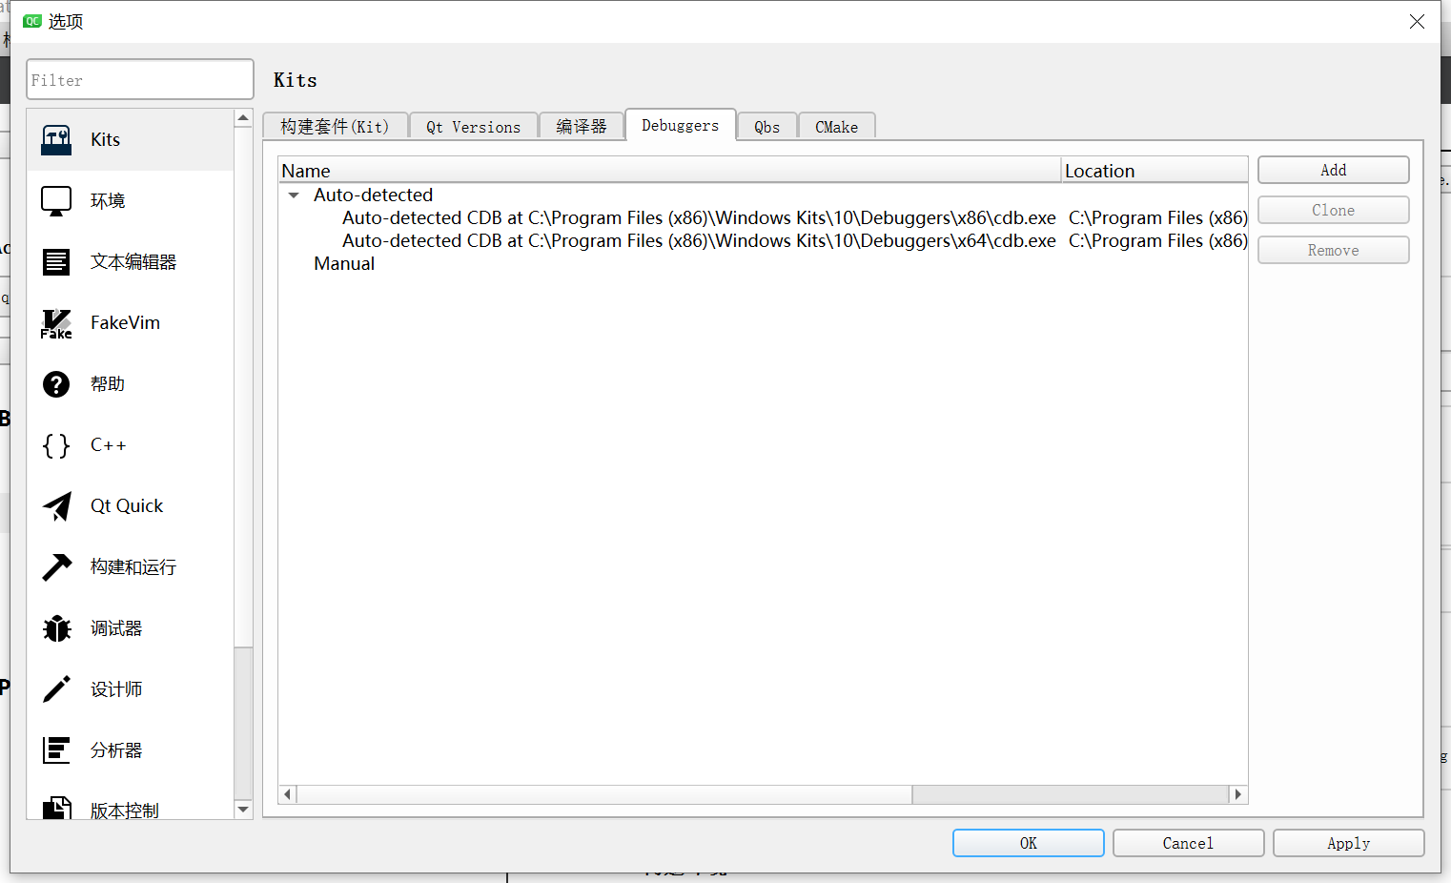Click the Remove button
Viewport: 1451px width, 883px height.
[x=1333, y=250]
